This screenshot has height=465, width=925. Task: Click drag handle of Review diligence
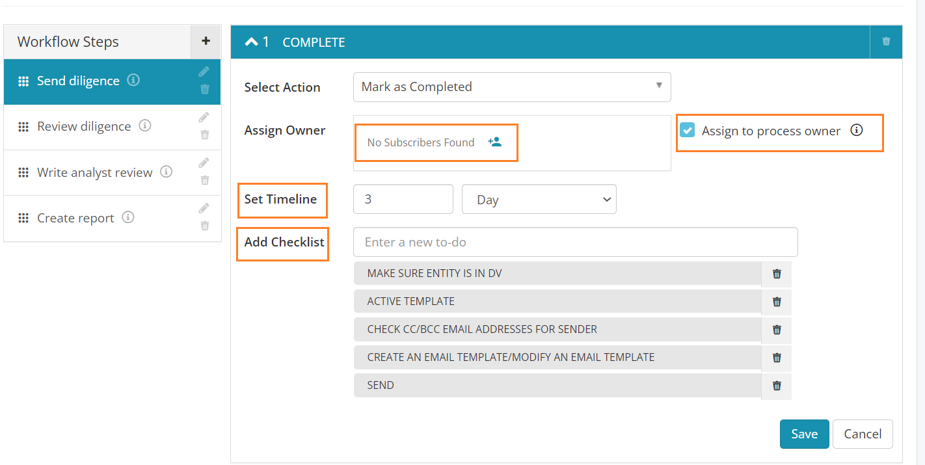(23, 127)
